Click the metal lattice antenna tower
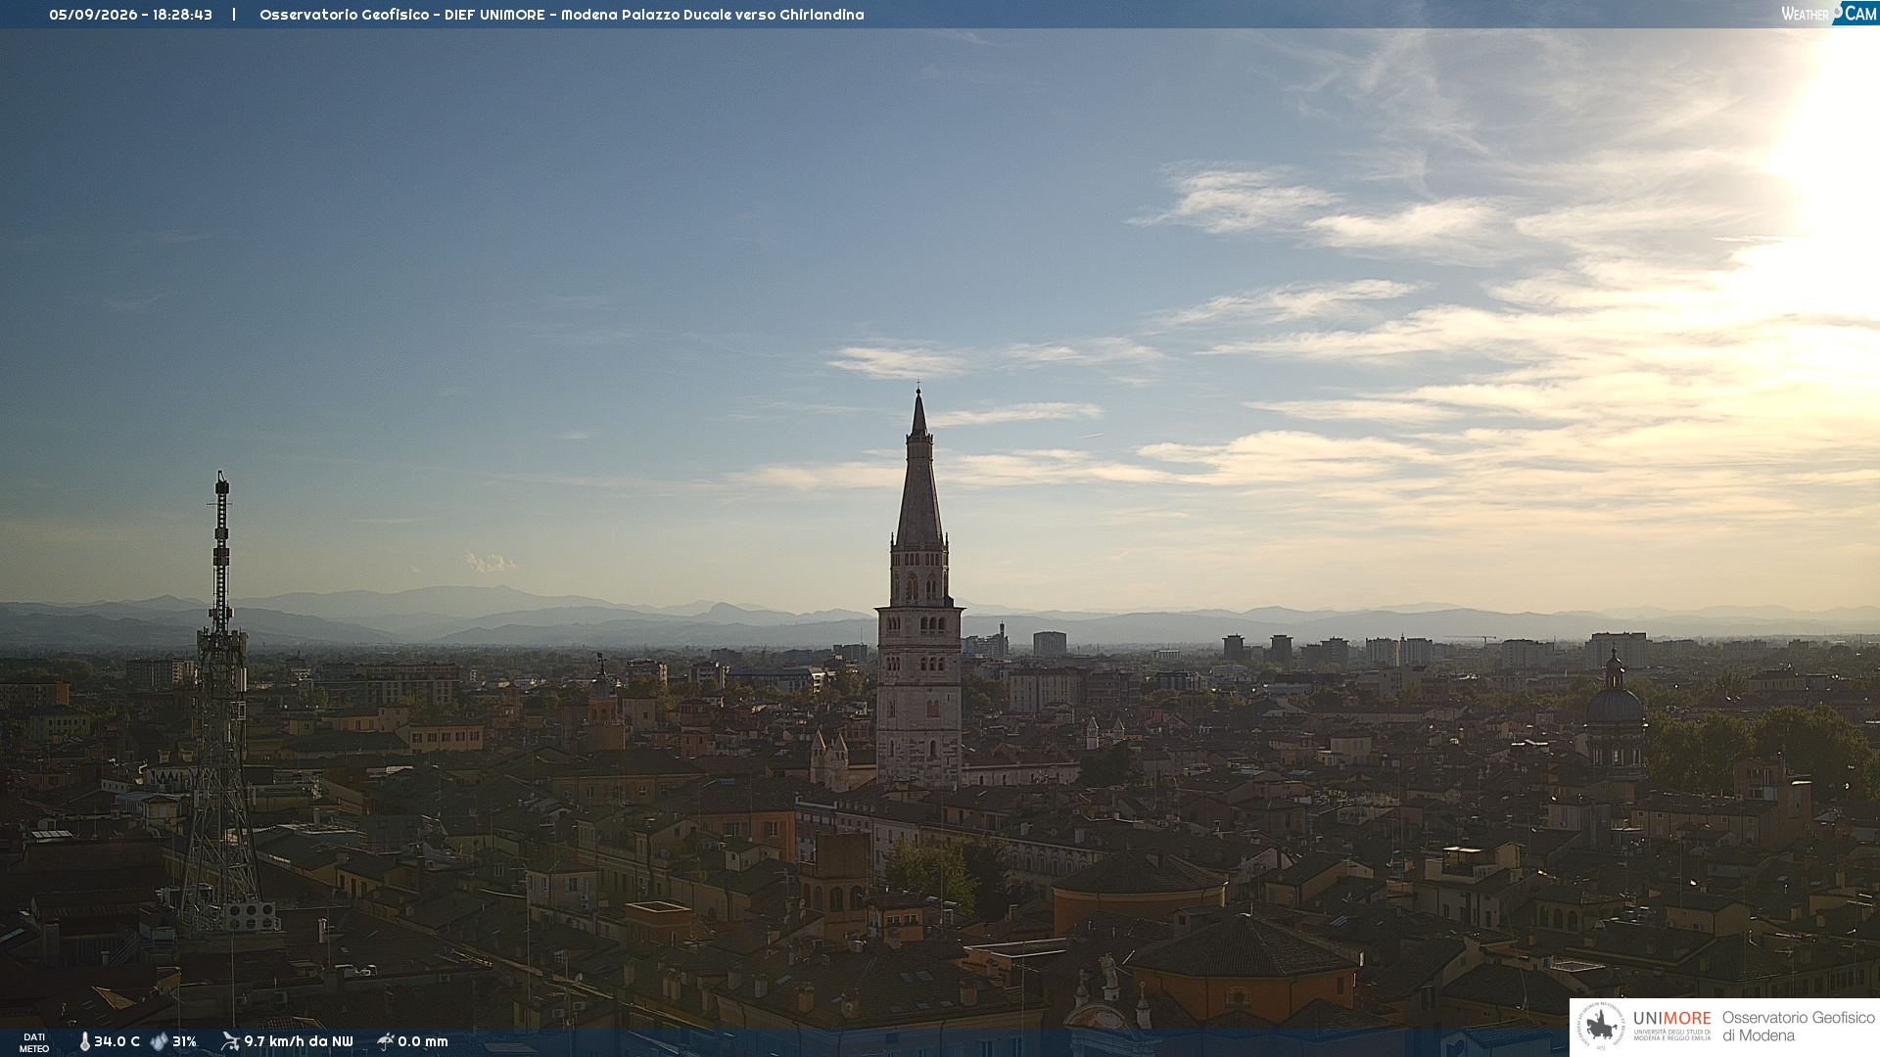 tap(221, 705)
